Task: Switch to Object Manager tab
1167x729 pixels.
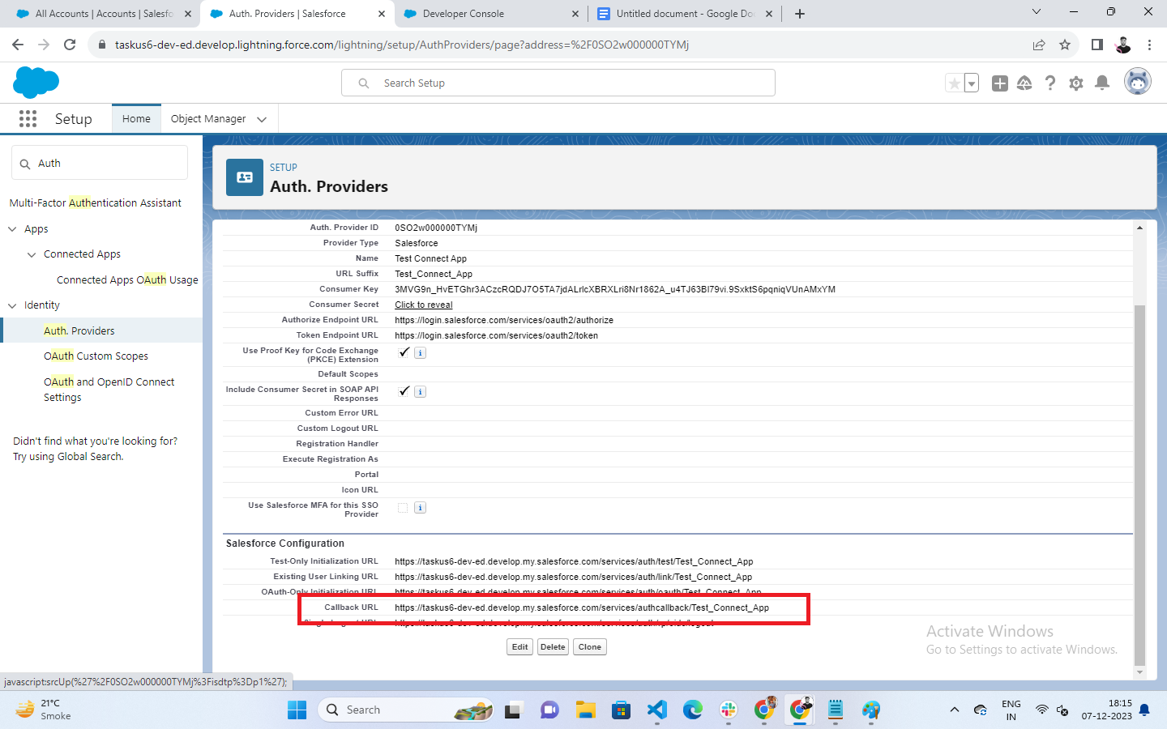Action: pyautogui.click(x=208, y=119)
